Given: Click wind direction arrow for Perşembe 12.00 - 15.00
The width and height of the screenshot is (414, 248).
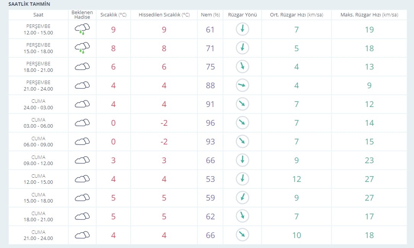Looking at the screenshot, I should coord(242,29).
